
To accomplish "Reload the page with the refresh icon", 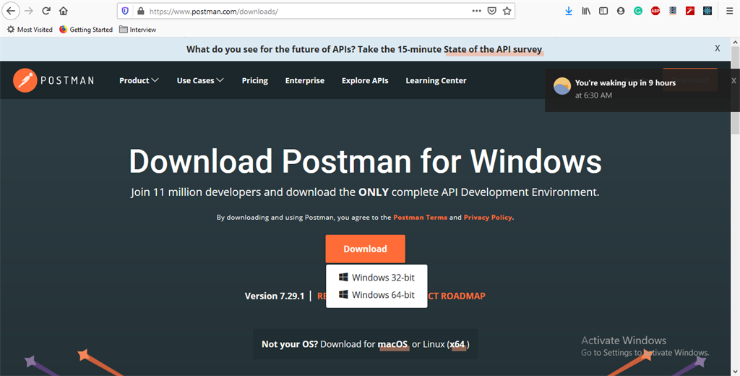I will pos(46,11).
